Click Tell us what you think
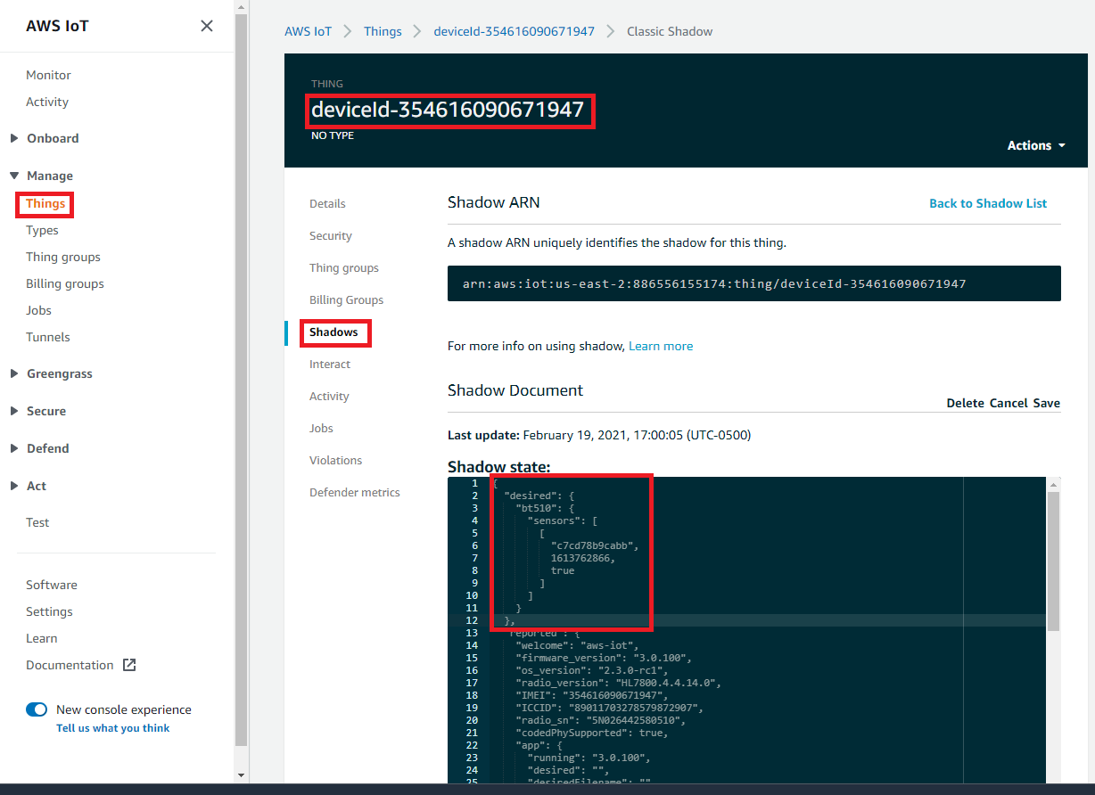Image resolution: width=1095 pixels, height=795 pixels. [x=112, y=728]
